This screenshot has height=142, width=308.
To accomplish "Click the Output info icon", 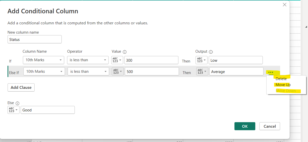I will click(211, 52).
